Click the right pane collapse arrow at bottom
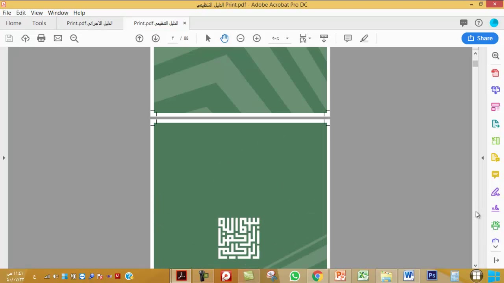Image resolution: width=504 pixels, height=283 pixels. pos(496,260)
